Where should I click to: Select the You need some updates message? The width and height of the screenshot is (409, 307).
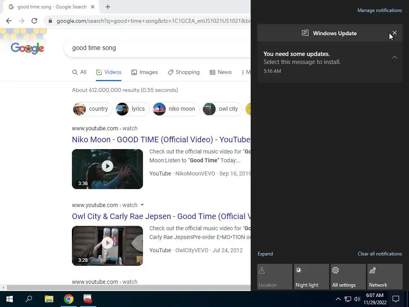pyautogui.click(x=330, y=62)
